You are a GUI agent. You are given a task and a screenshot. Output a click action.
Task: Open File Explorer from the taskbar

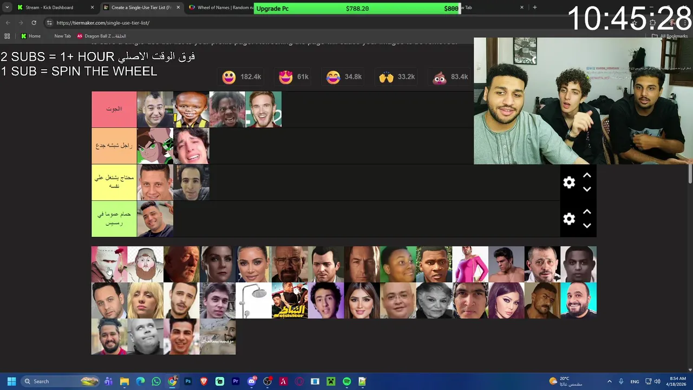[x=124, y=381]
